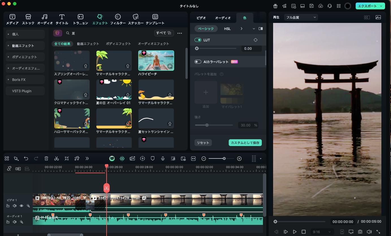
Task: Mute the ビデオ 1 track
Action: 15,206
